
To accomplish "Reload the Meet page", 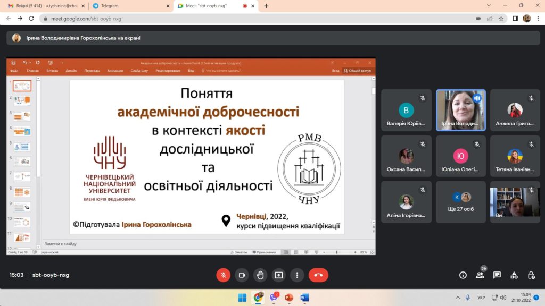I will pos(31,19).
